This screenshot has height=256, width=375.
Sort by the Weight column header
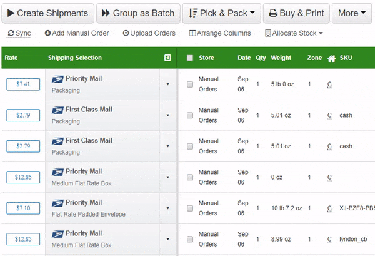281,58
